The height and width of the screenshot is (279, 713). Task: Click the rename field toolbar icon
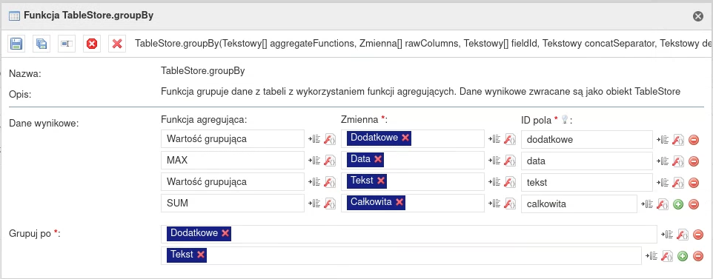(67, 44)
